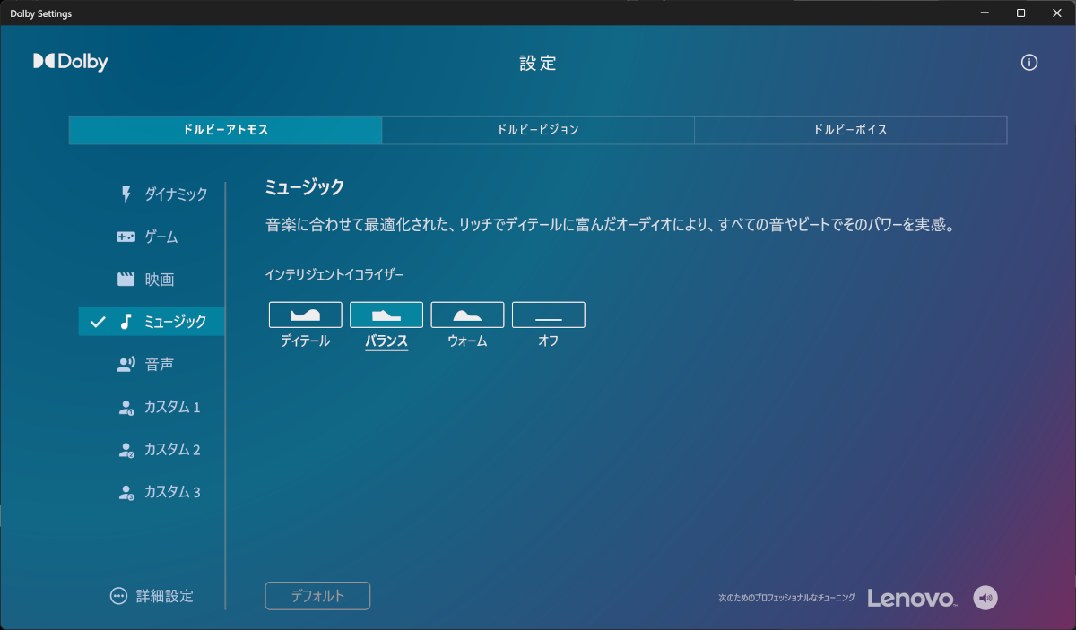Open the info panel via the (i) icon
Screen dimensions: 1076x630
coord(1028,63)
